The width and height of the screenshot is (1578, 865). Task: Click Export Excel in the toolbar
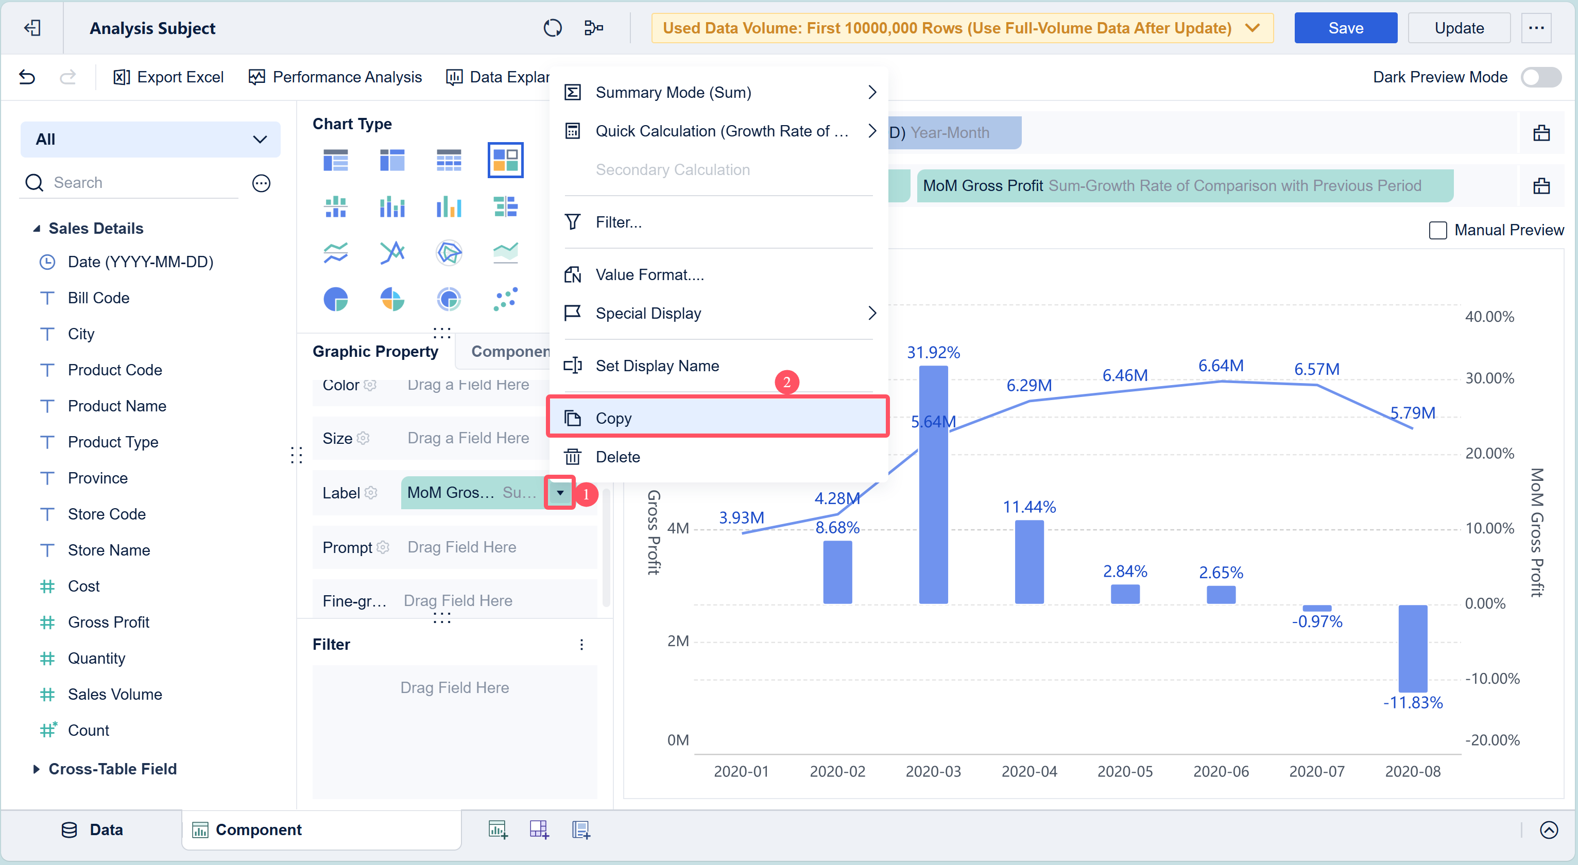(168, 77)
